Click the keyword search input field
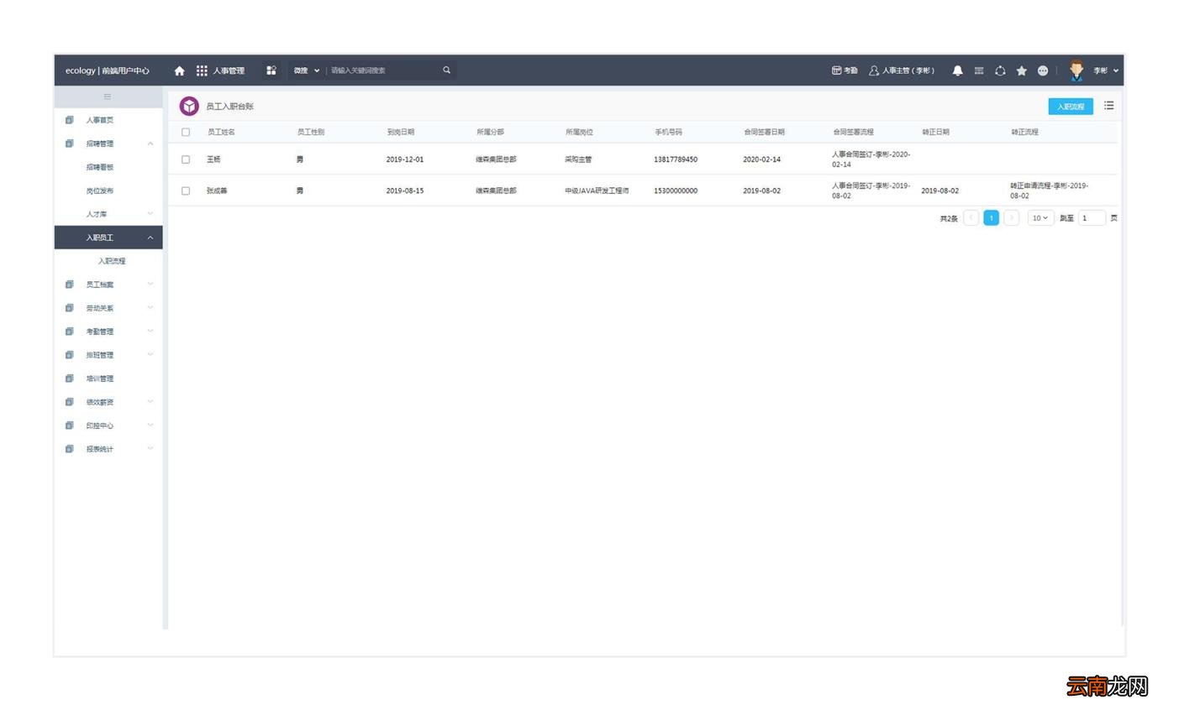The width and height of the screenshot is (1179, 710). pyautogui.click(x=382, y=70)
